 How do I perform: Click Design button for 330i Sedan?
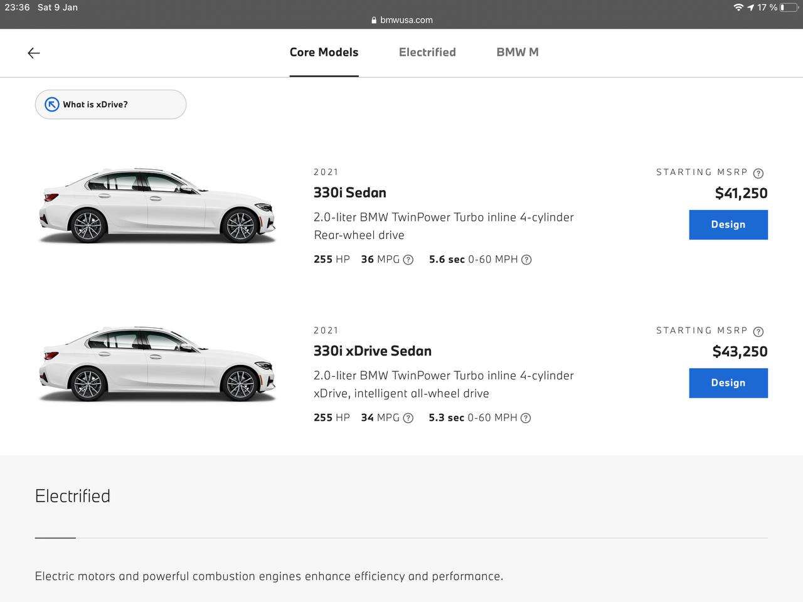(x=728, y=224)
